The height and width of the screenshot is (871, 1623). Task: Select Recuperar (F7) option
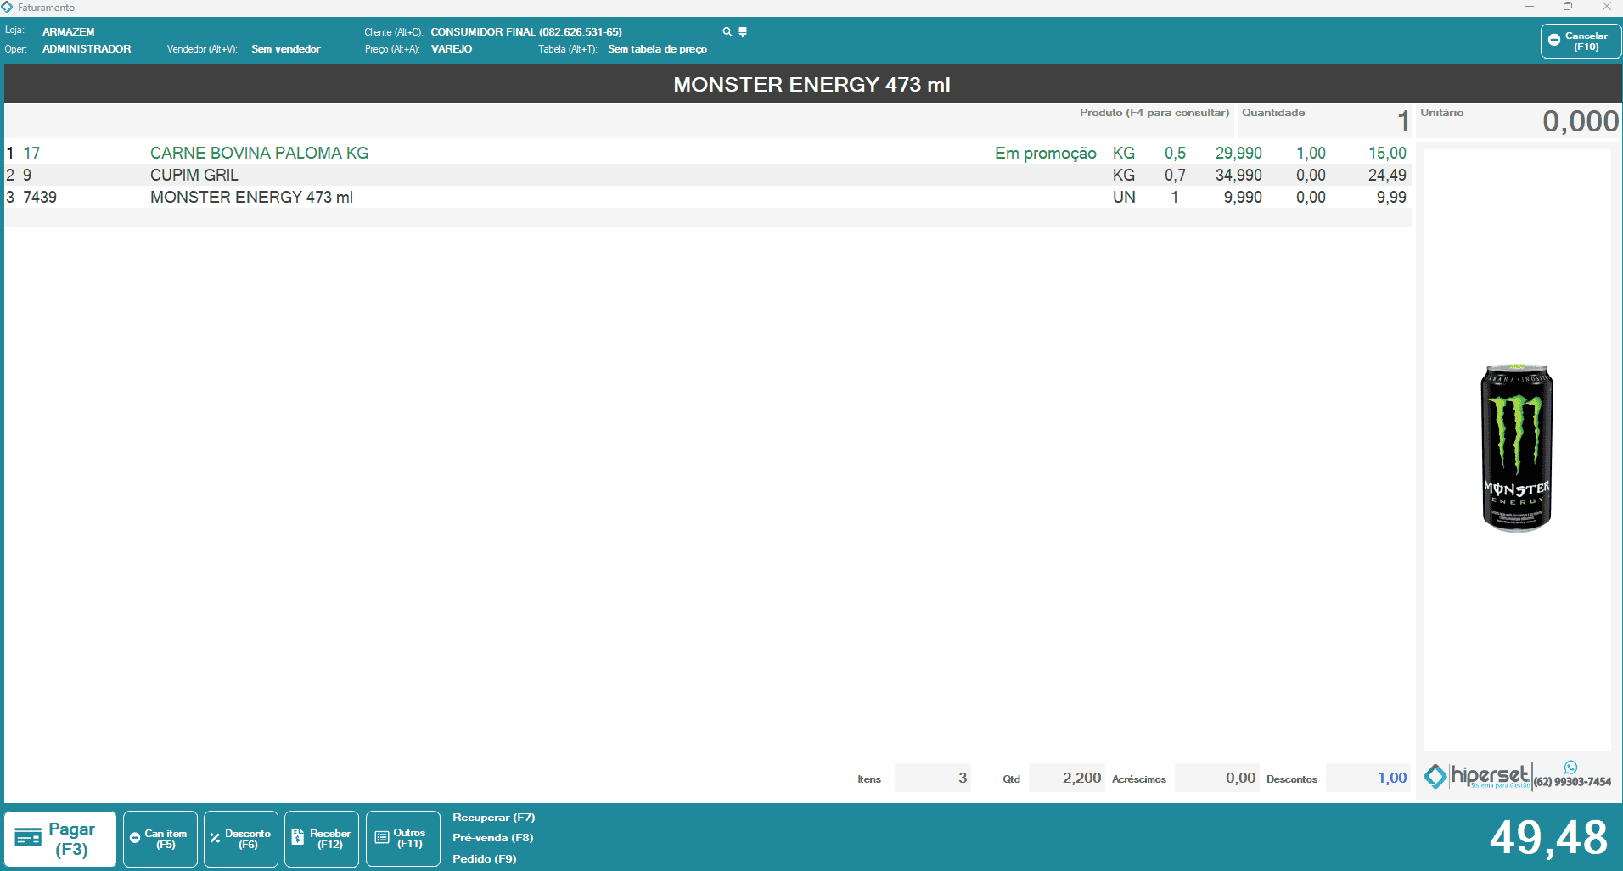click(493, 818)
